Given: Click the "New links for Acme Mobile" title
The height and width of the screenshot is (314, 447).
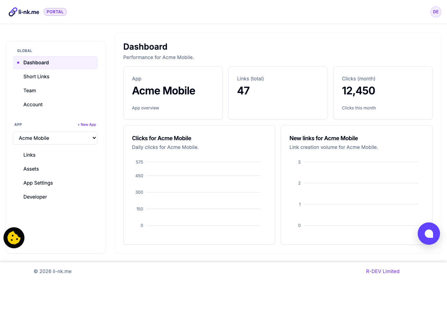Looking at the screenshot, I should [324, 138].
